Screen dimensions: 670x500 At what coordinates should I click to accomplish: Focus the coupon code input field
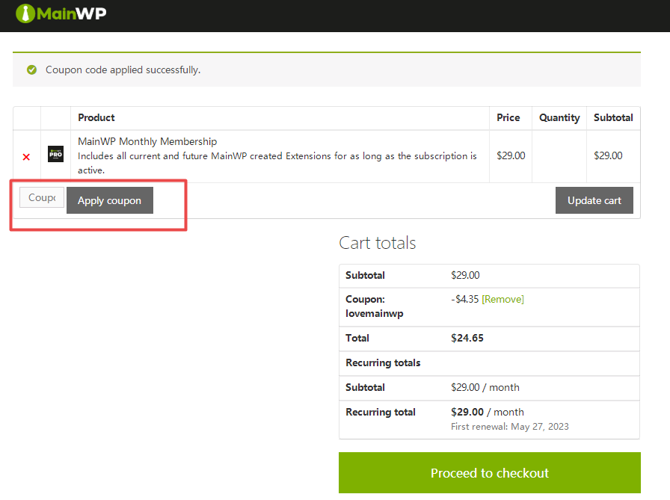click(42, 198)
